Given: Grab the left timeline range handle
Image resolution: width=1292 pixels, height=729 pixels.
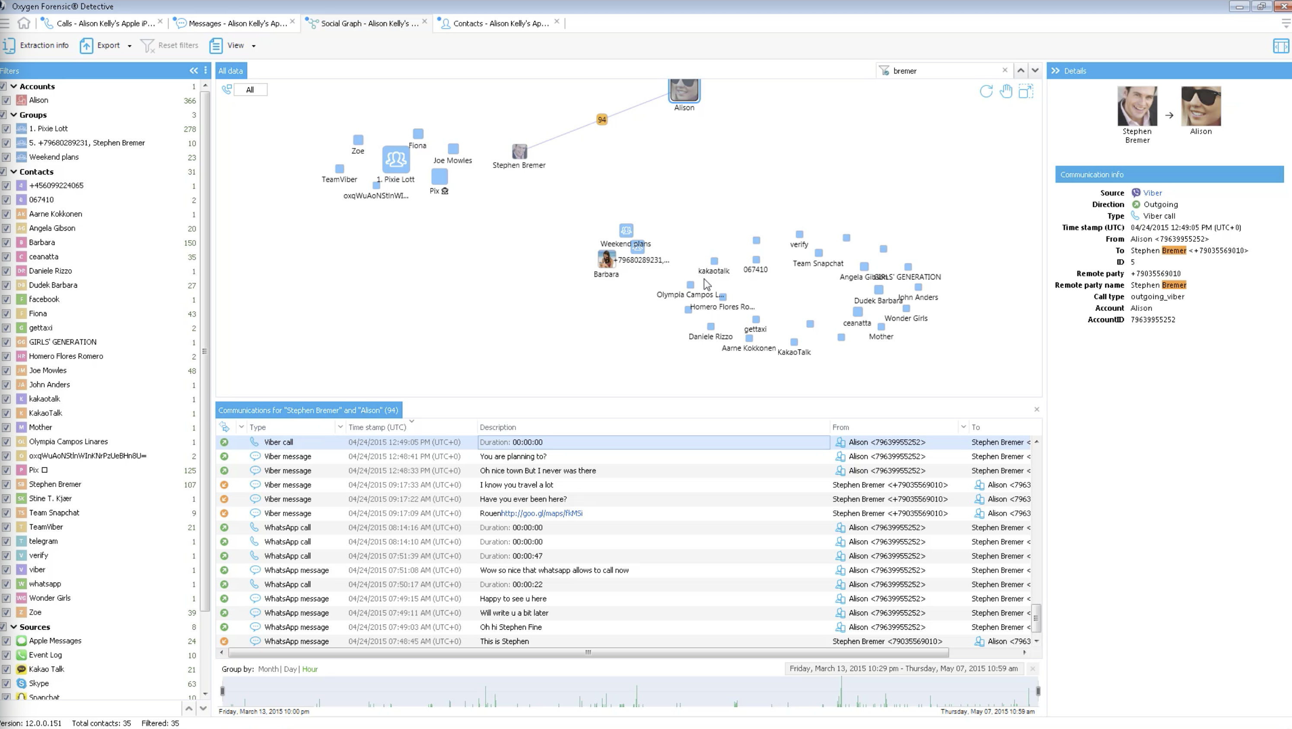Looking at the screenshot, I should pos(222,691).
